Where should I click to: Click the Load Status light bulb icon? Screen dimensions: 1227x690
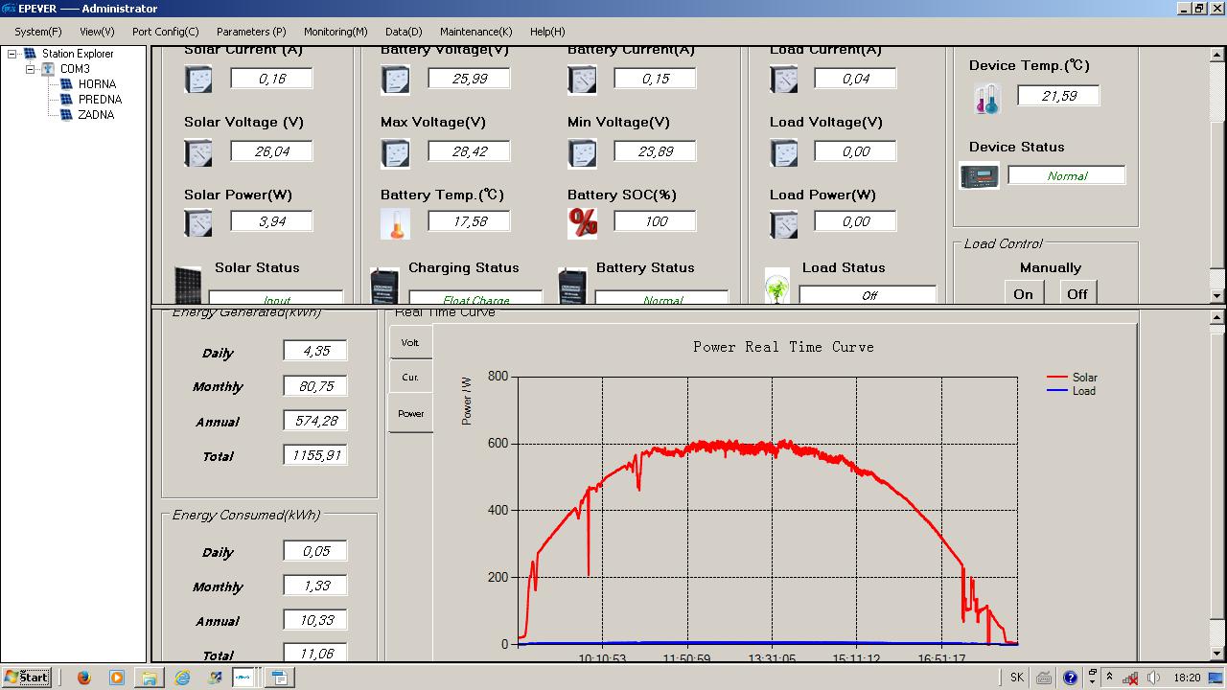click(777, 287)
